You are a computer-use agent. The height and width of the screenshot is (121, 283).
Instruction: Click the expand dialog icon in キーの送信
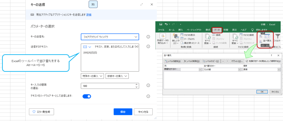[x=142, y=5]
